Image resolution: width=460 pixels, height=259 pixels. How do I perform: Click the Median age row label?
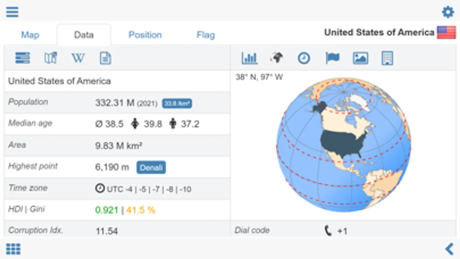[30, 123]
